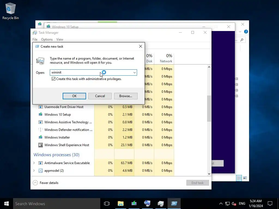The width and height of the screenshot is (279, 209).
Task: Click the Windows 10 Setup process icon
Action: coord(41,115)
